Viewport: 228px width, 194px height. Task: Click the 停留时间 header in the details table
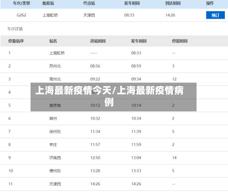[x=180, y=41]
